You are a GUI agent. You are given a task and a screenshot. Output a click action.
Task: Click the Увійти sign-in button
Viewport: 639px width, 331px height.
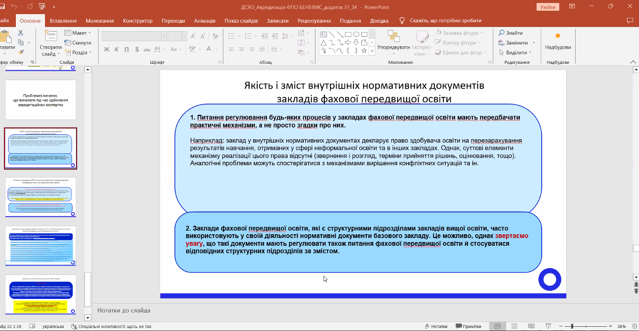point(548,7)
